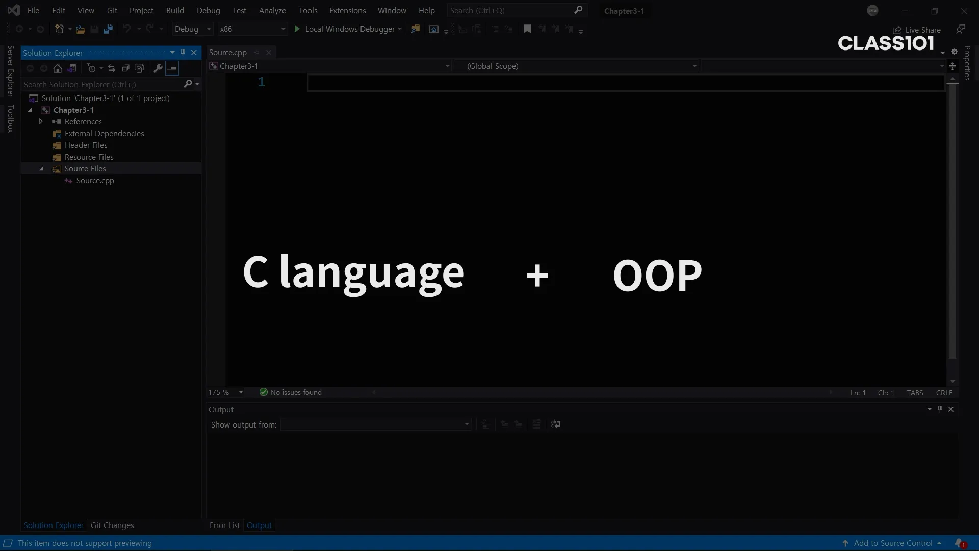Toggle bookmark on current line

pyautogui.click(x=527, y=29)
